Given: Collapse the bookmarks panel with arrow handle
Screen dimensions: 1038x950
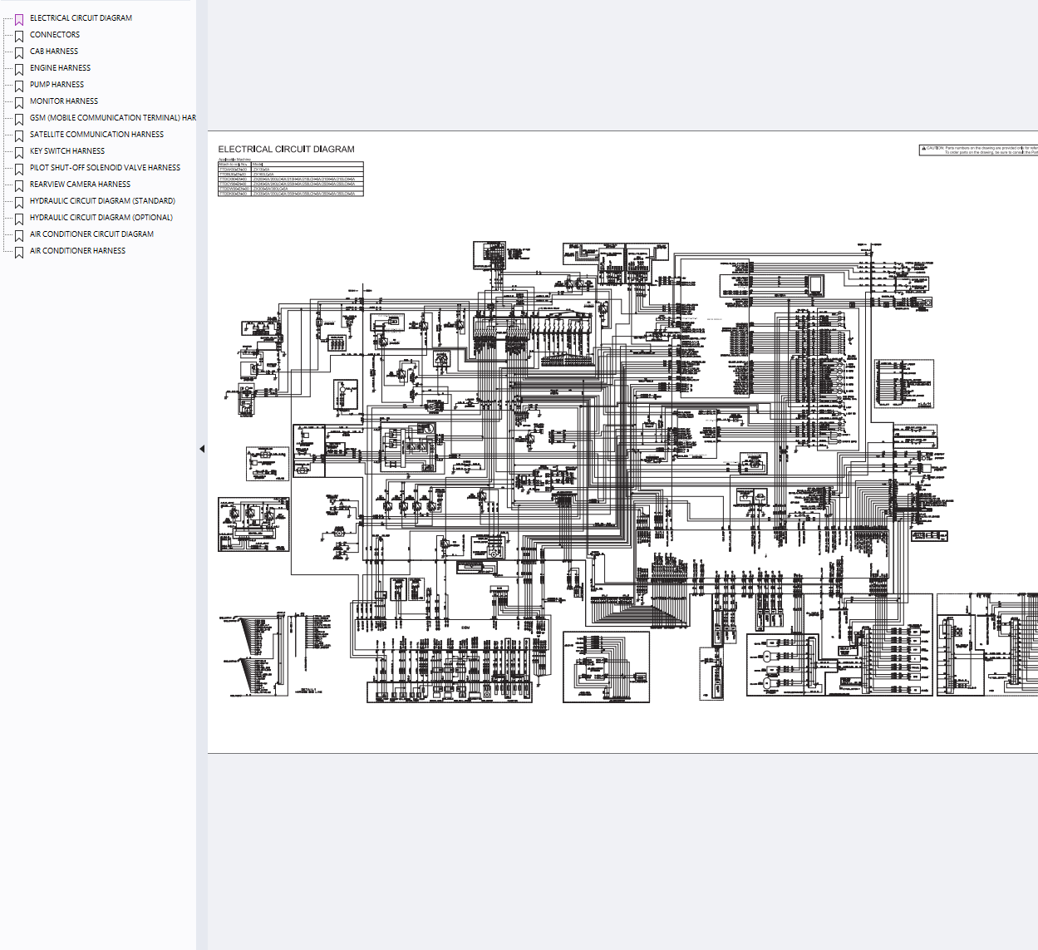Looking at the screenshot, I should 202,449.
